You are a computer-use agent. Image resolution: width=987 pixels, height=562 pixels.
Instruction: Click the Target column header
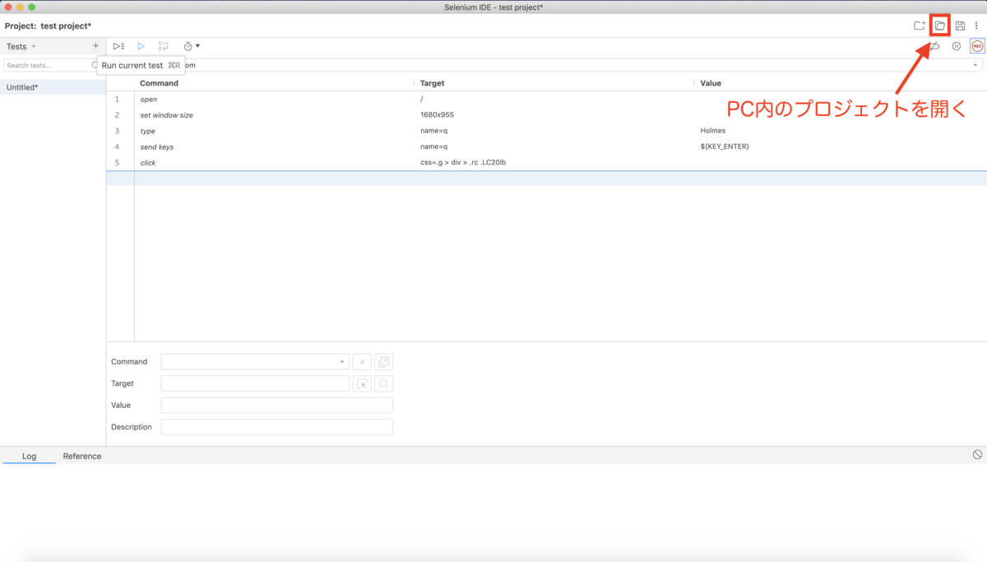(x=432, y=83)
